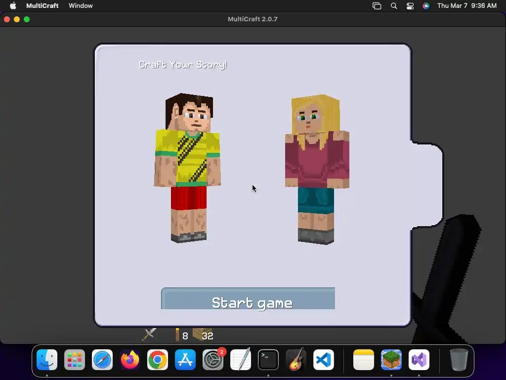The width and height of the screenshot is (506, 380).
Task: Open Control Center in menu bar
Action: pyautogui.click(x=410, y=6)
